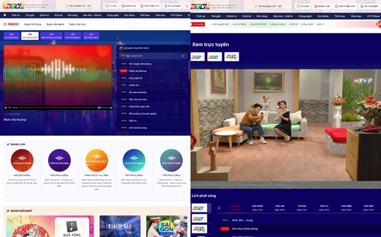Go to previous days with schedule back arrow
This screenshot has width=381, height=237.
[219, 208]
